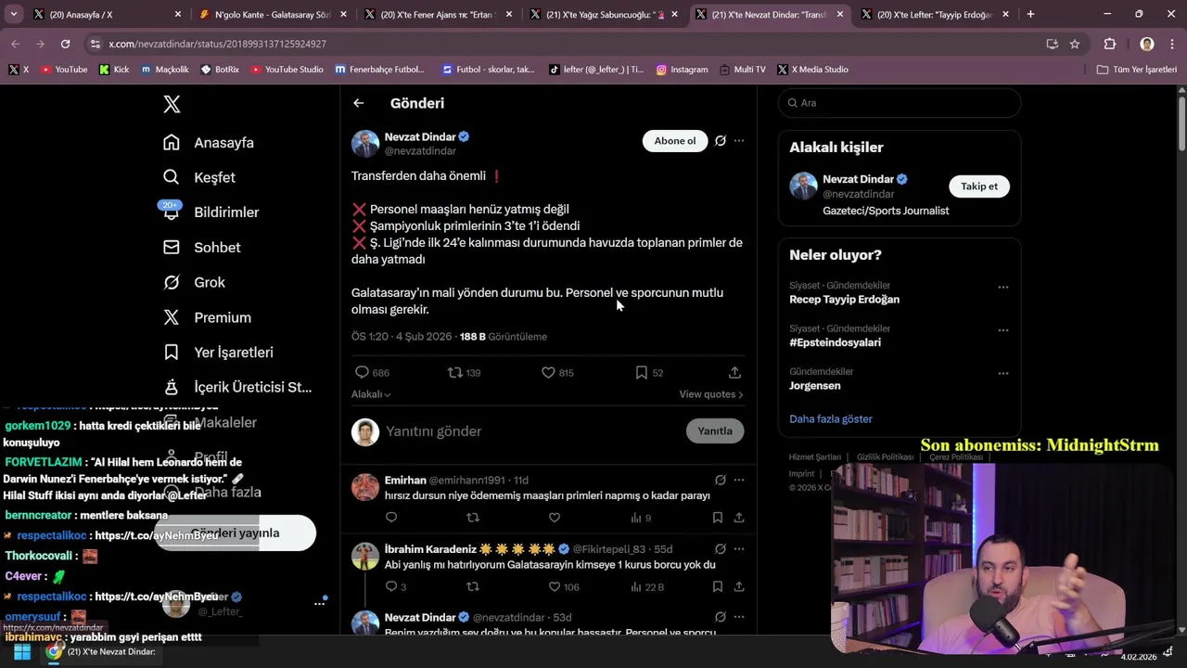1187x668 pixels.
Task: Open more options on Nevzat Dindar's main post
Action: [x=739, y=141]
